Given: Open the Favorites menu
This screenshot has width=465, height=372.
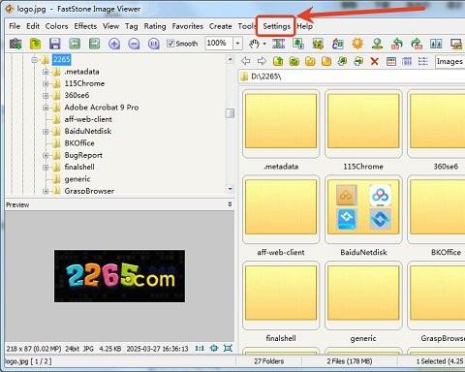Looking at the screenshot, I should pos(187,26).
